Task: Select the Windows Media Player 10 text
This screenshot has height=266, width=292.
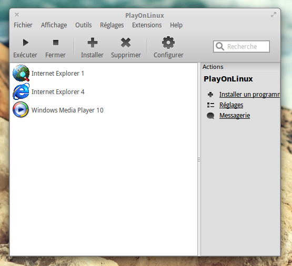Action: tap(67, 110)
